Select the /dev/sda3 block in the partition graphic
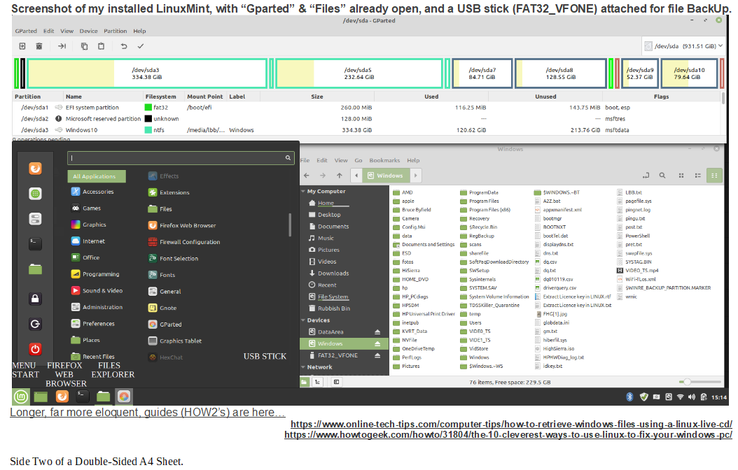The width and height of the screenshot is (738, 470). [x=147, y=73]
